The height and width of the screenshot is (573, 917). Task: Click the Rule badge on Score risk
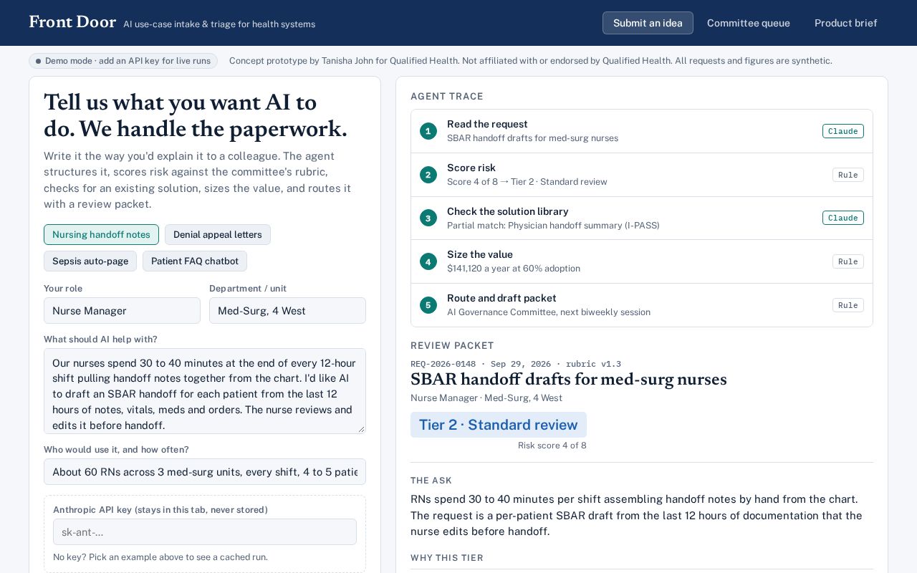coord(848,175)
